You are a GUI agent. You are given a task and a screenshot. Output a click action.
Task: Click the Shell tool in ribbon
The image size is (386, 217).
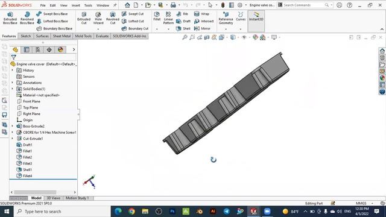[183, 28]
